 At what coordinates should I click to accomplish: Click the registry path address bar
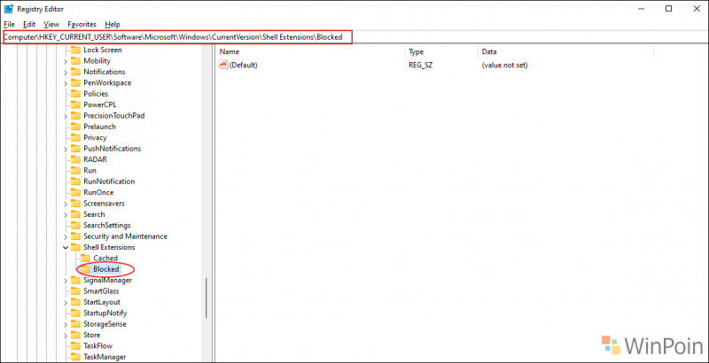tap(177, 37)
